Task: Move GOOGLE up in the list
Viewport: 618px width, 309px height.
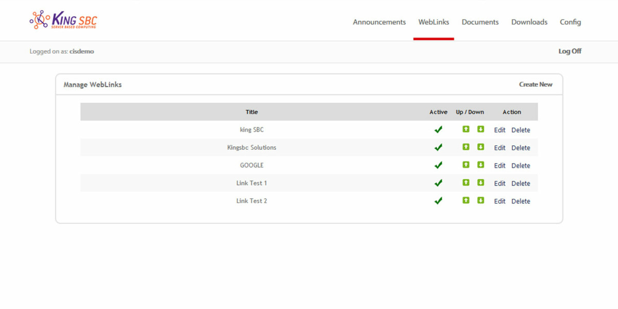Action: pyautogui.click(x=466, y=165)
